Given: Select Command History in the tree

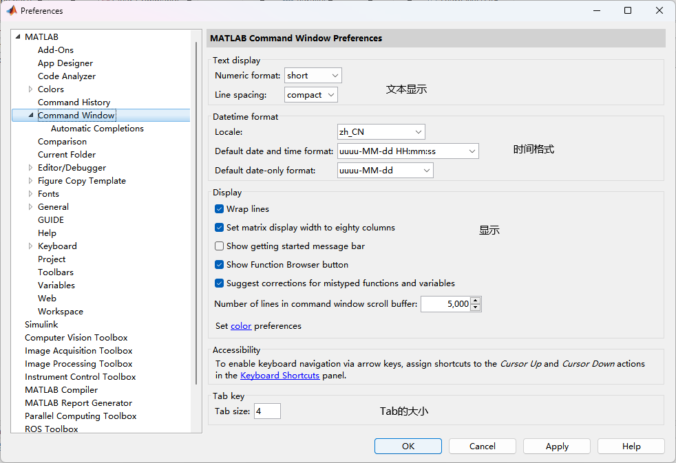Looking at the screenshot, I should [x=74, y=102].
